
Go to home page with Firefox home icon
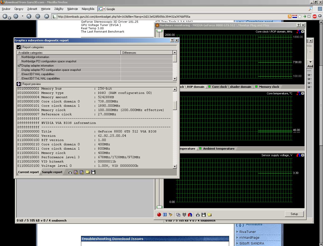[46, 16]
